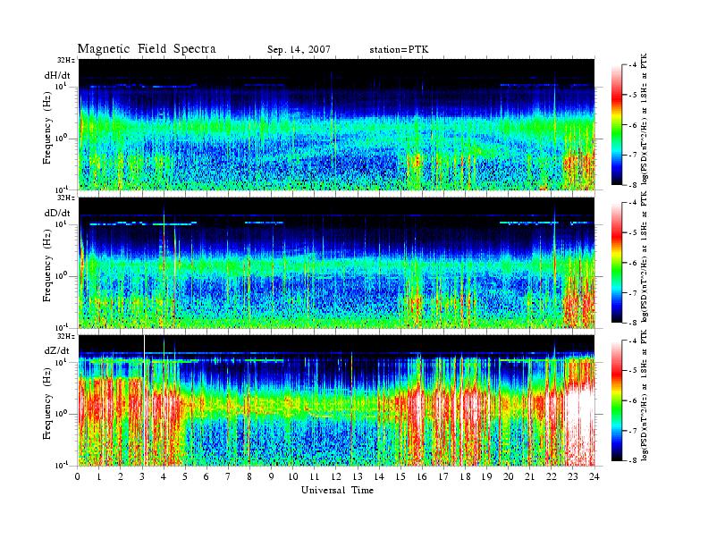The image size is (708, 547).
Task: Click hour "16" on the time axis
Action: 422,476
